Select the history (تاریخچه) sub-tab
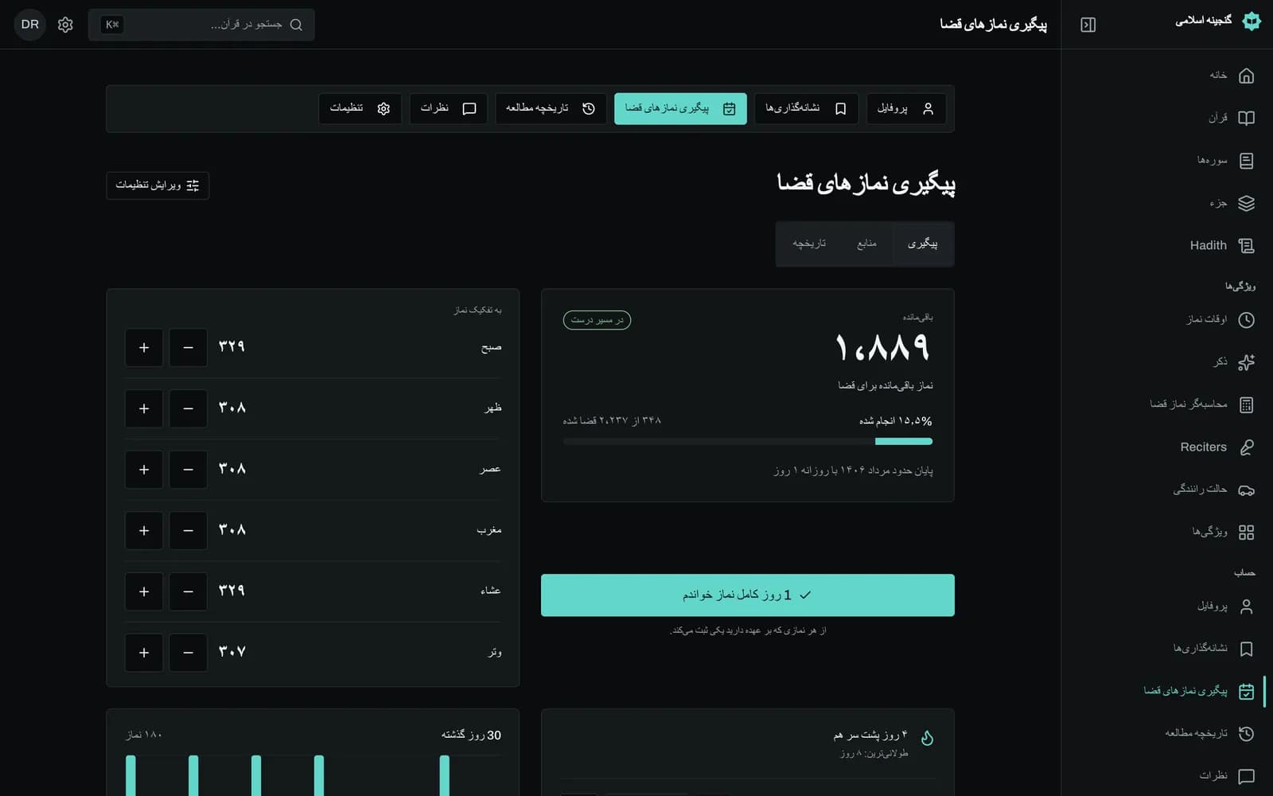The height and width of the screenshot is (796, 1273). (809, 244)
